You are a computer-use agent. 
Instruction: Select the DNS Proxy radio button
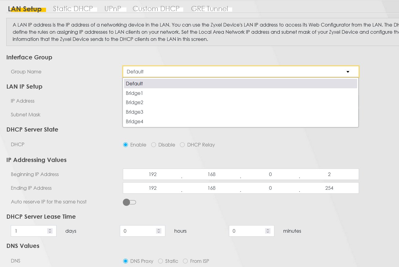point(126,261)
